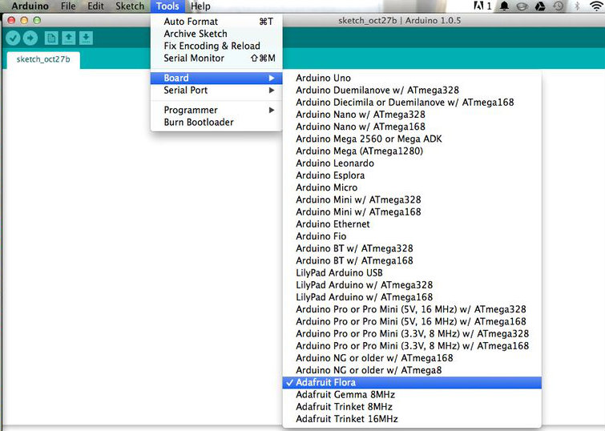Pick Arduino Micro board
The width and height of the screenshot is (605, 431).
coord(412,187)
